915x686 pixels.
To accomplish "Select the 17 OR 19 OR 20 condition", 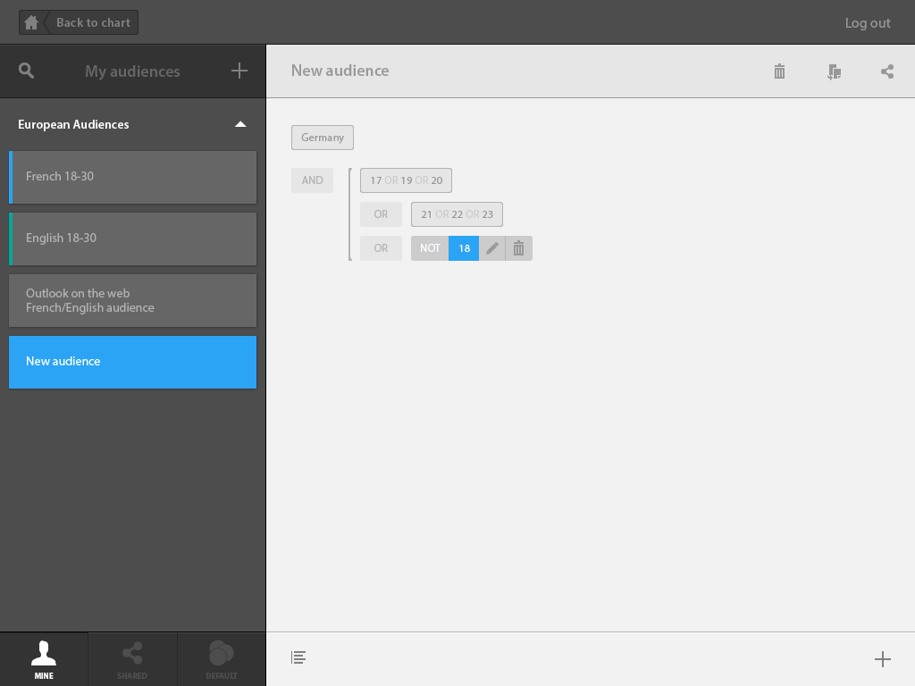I will (x=407, y=180).
